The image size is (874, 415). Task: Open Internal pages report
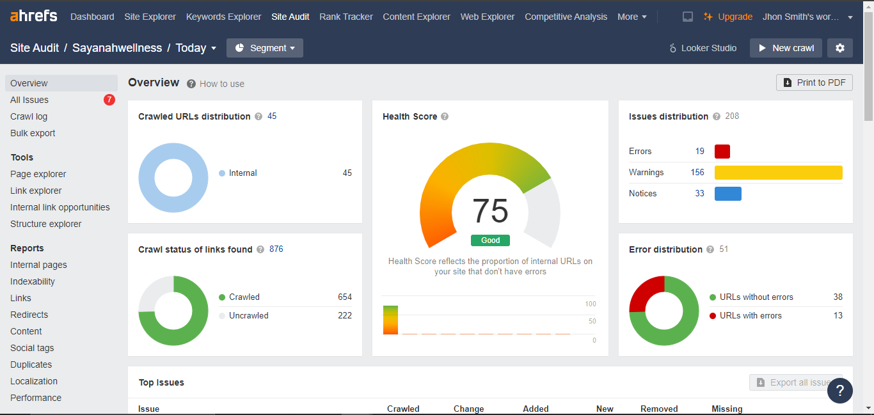[x=38, y=265]
